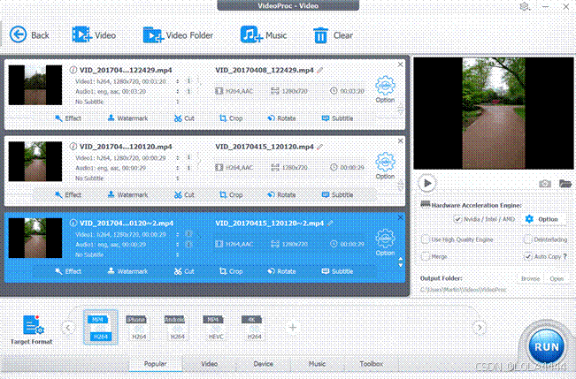Open settings gear in title bar

524,6
